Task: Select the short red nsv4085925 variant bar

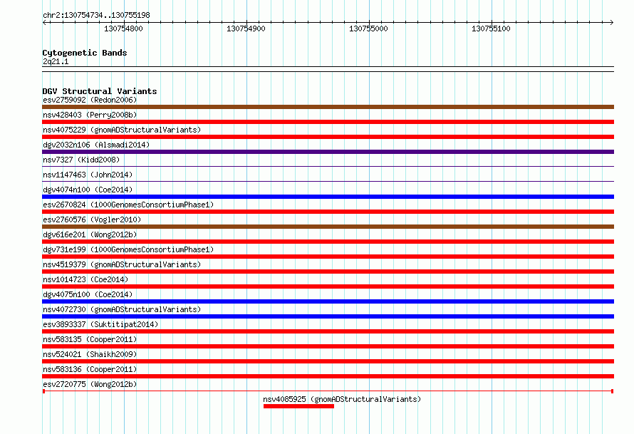Action: 298,406
